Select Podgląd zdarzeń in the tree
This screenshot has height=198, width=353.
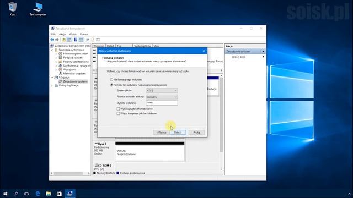pyautogui.click(x=73, y=58)
